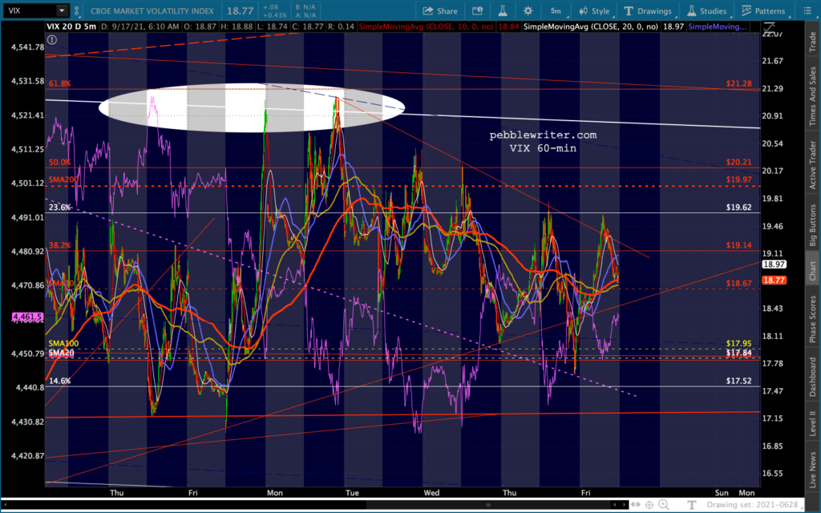This screenshot has width=821, height=513.
Task: Switch to the Times And Sales tab
Action: [x=812, y=96]
